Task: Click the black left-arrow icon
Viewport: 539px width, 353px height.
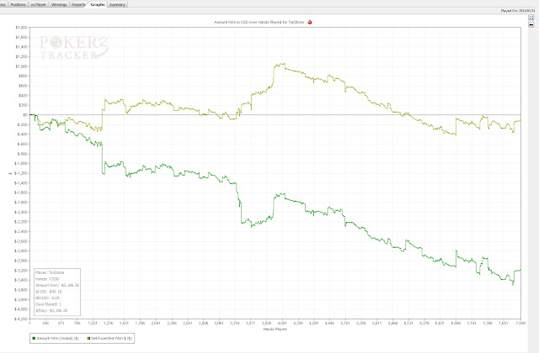Action: point(531,24)
